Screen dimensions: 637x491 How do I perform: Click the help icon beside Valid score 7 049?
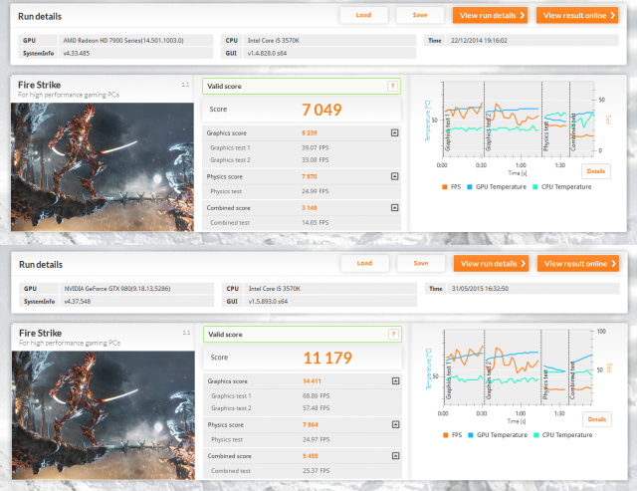coord(393,87)
